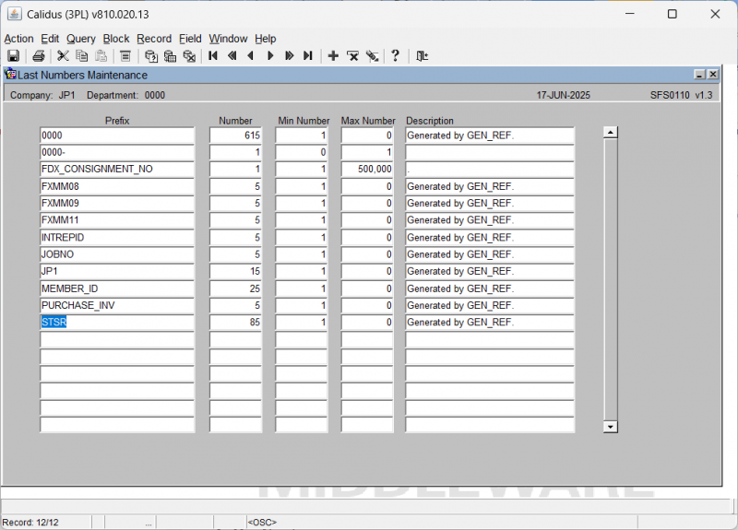Click the Copy icon in toolbar
This screenshot has height=530, width=738.
click(82, 56)
